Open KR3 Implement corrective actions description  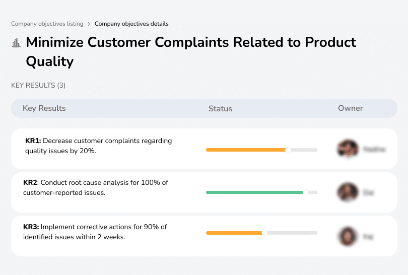click(x=95, y=232)
